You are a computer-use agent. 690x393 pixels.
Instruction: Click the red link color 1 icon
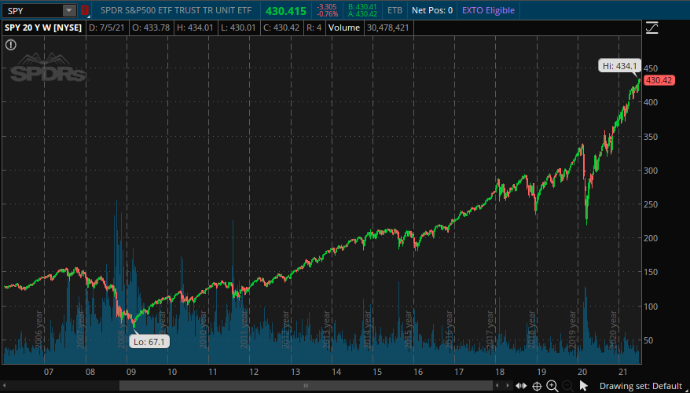[x=84, y=10]
